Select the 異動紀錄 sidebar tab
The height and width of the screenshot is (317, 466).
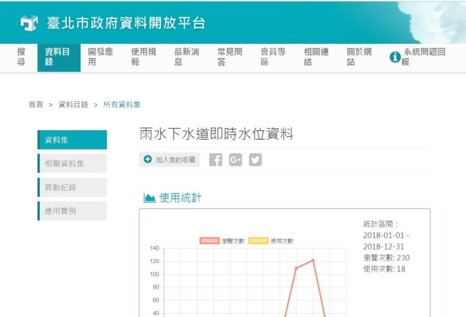click(72, 188)
